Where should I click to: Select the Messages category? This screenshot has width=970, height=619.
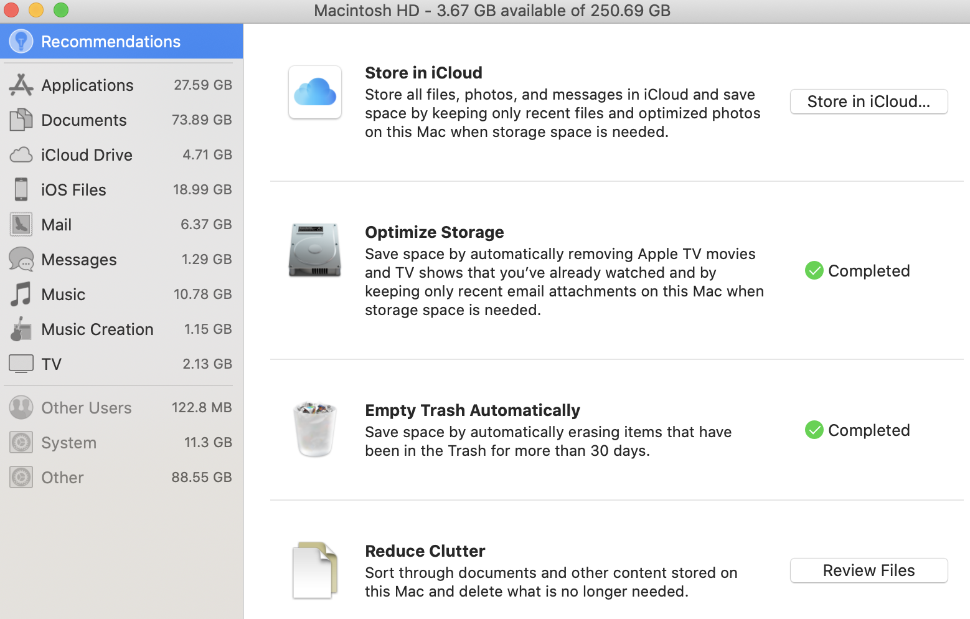121,259
